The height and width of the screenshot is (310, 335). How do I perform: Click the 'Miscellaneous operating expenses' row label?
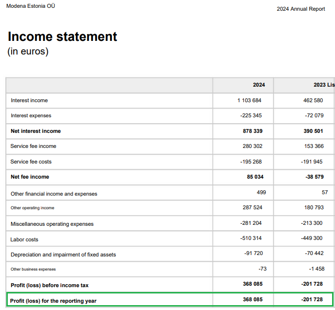point(52,224)
